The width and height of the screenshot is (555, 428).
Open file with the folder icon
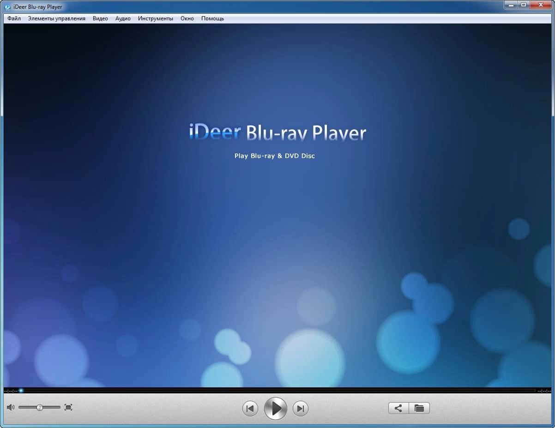(419, 408)
